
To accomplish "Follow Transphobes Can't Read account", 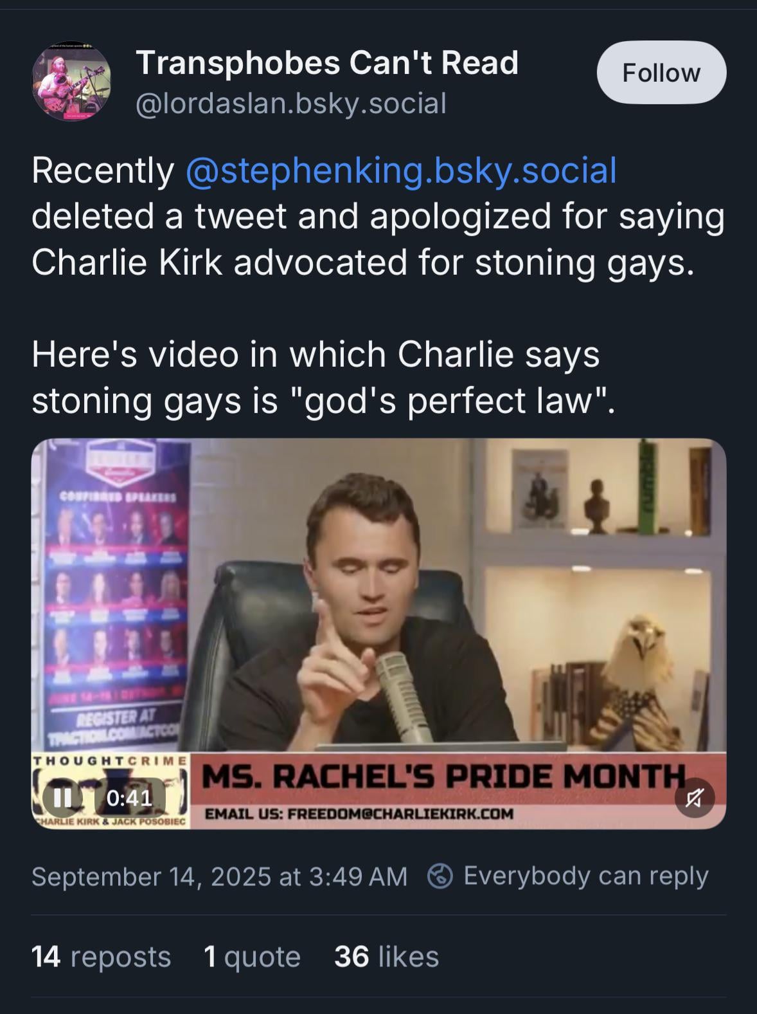I will pos(661,72).
